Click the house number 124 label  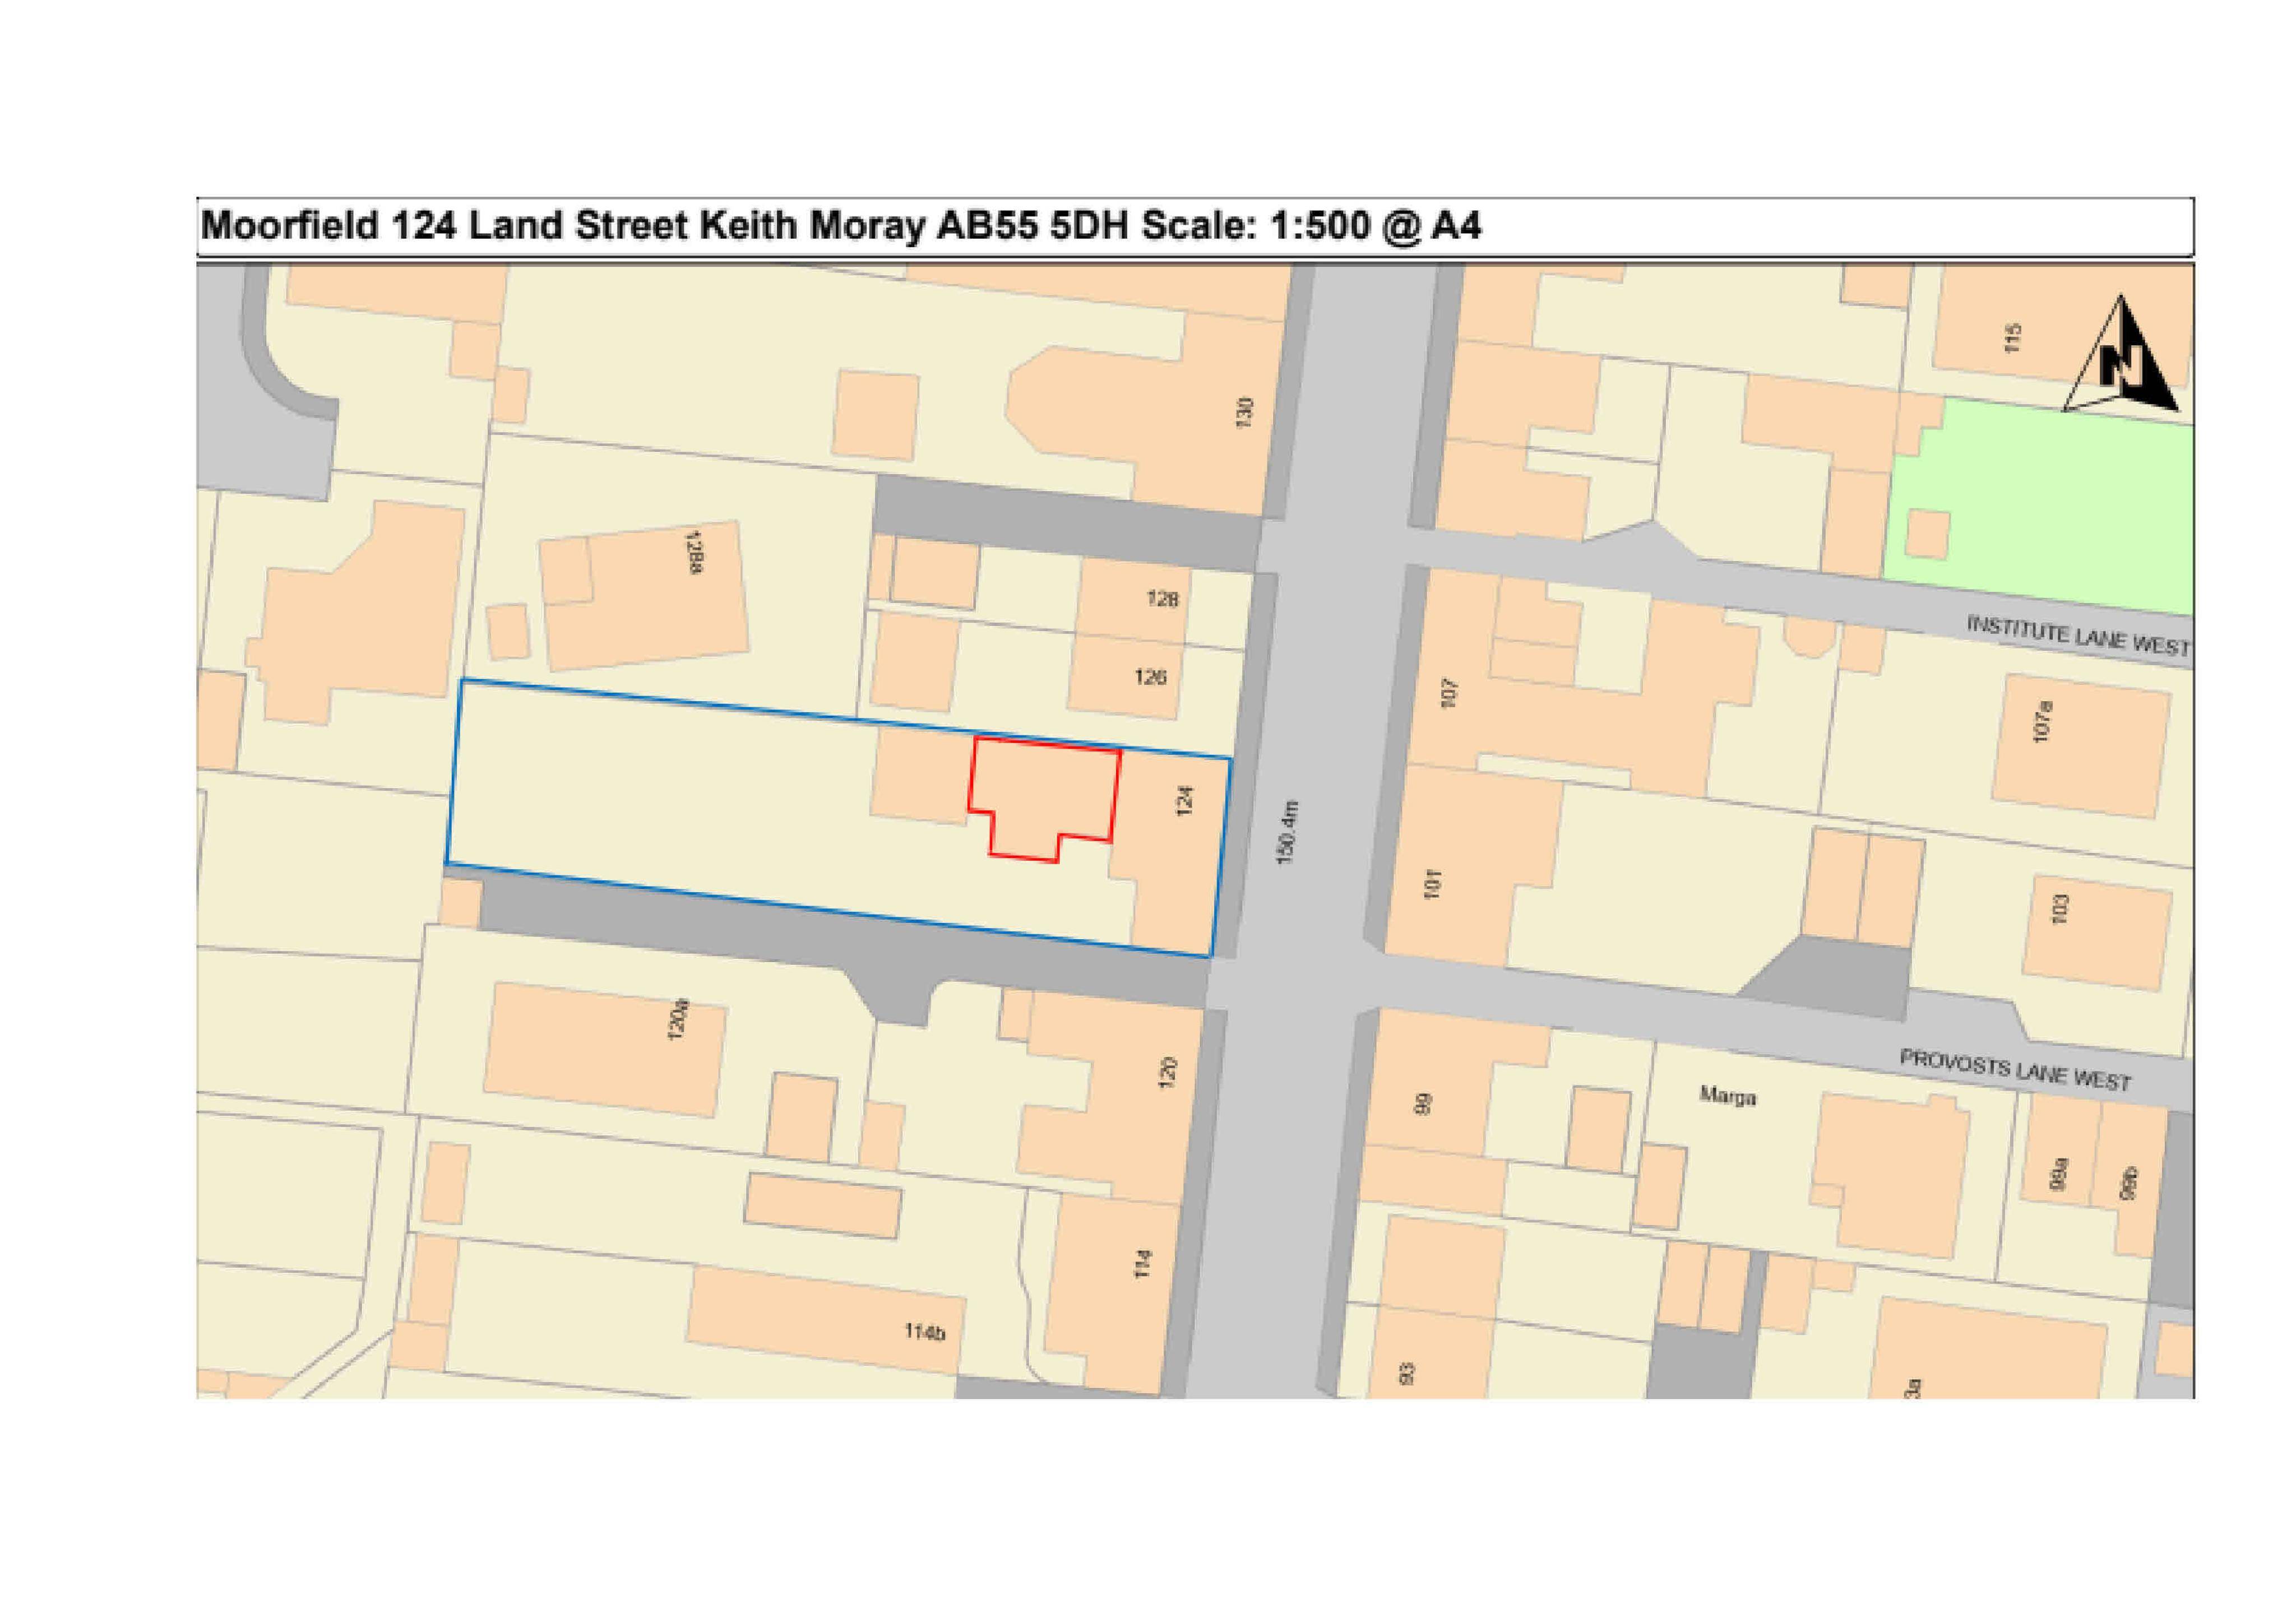[1184, 801]
